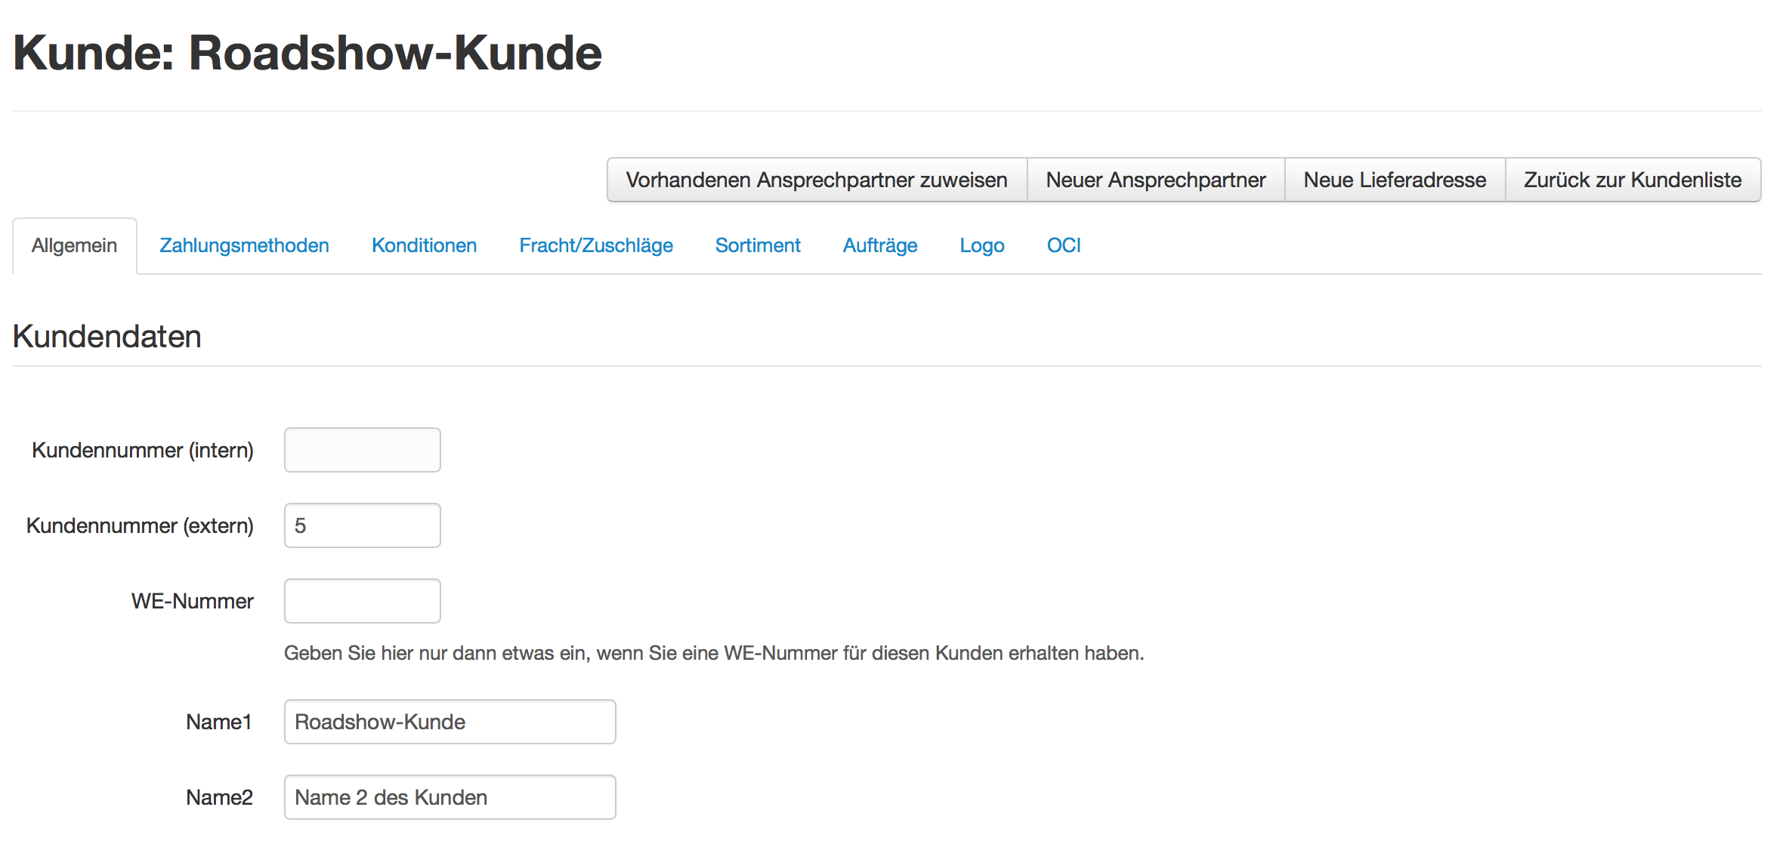View the Sortiment tab

pos(758,245)
